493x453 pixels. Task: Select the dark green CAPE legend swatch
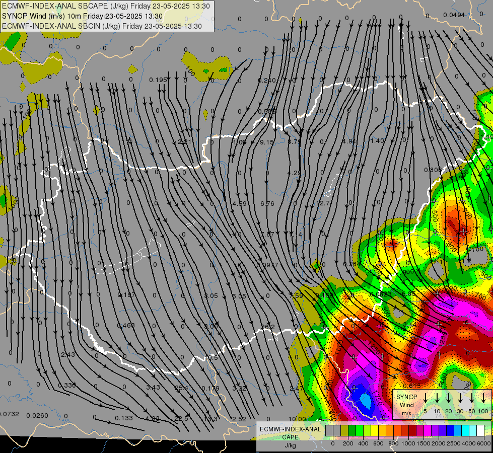pos(352,431)
